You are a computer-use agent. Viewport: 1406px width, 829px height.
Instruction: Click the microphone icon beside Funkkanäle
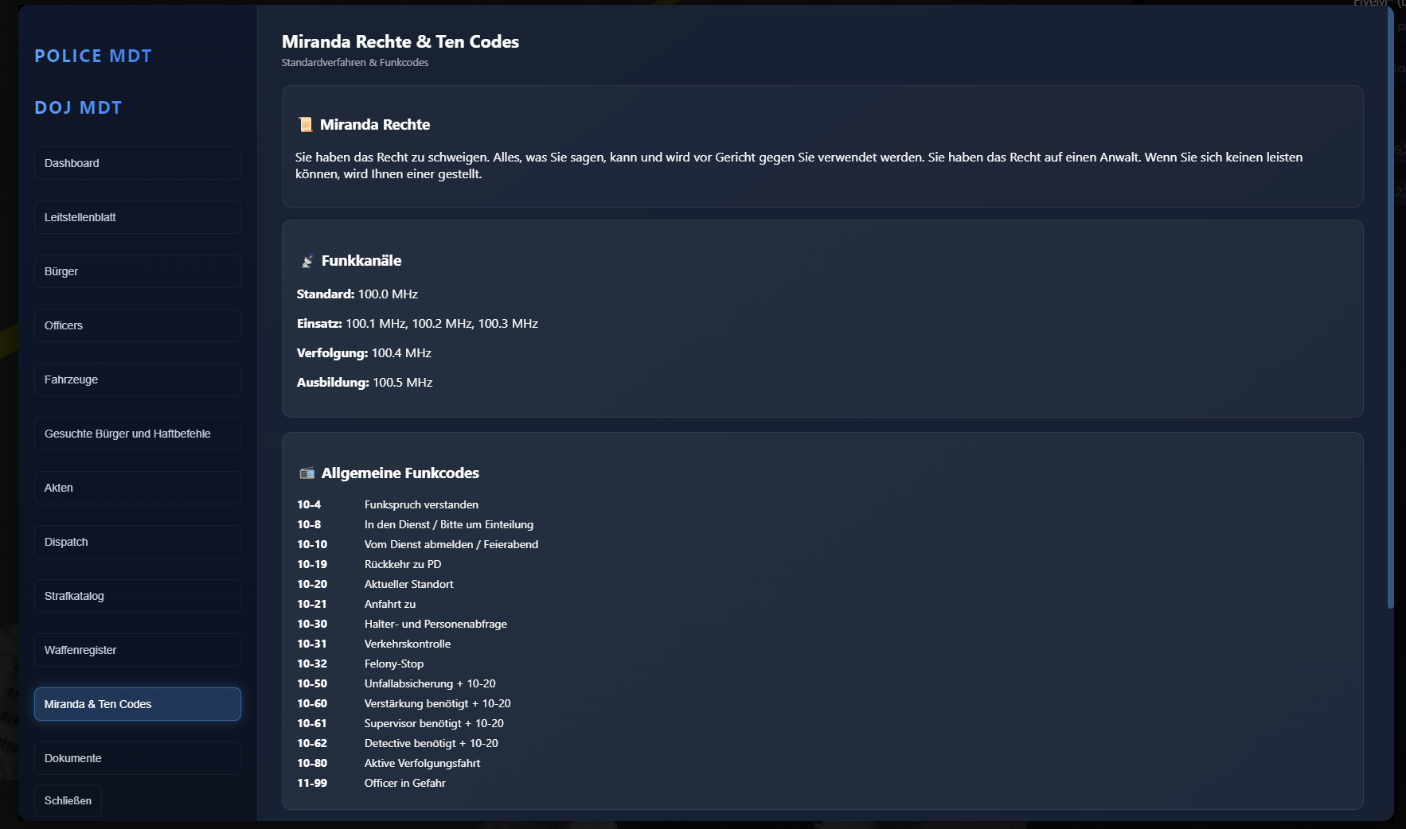tap(306, 260)
